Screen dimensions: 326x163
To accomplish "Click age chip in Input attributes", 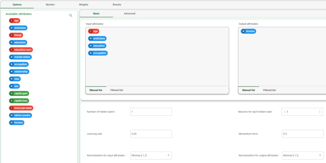I will (x=94, y=31).
